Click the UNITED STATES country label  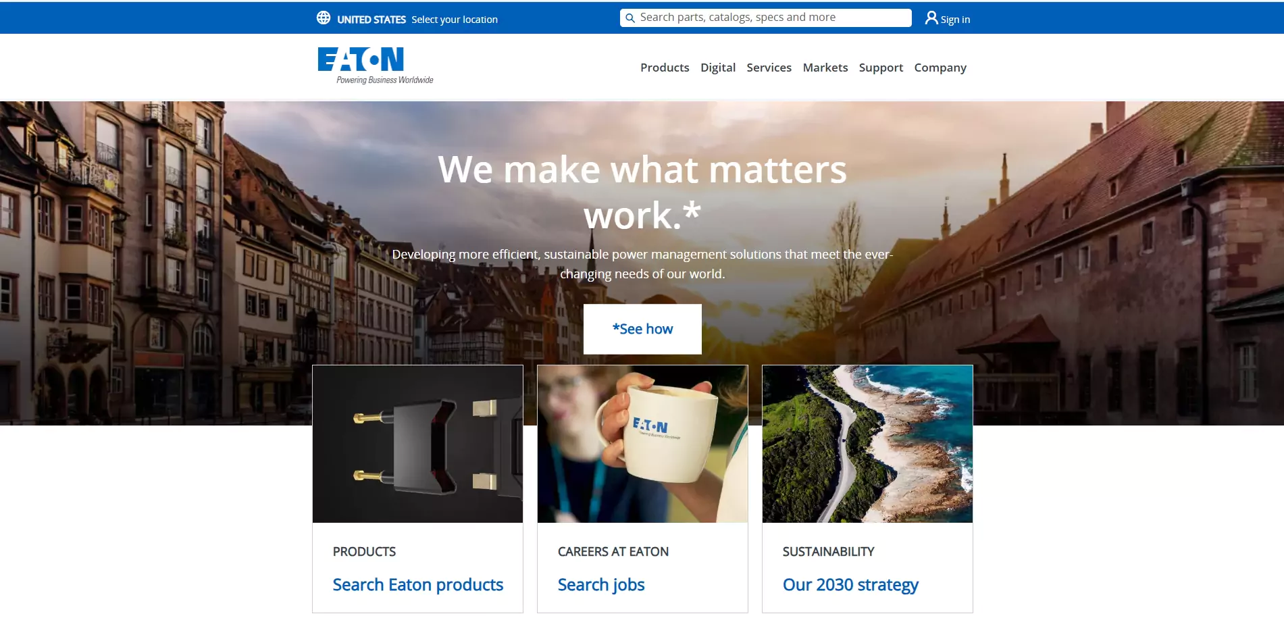(371, 20)
